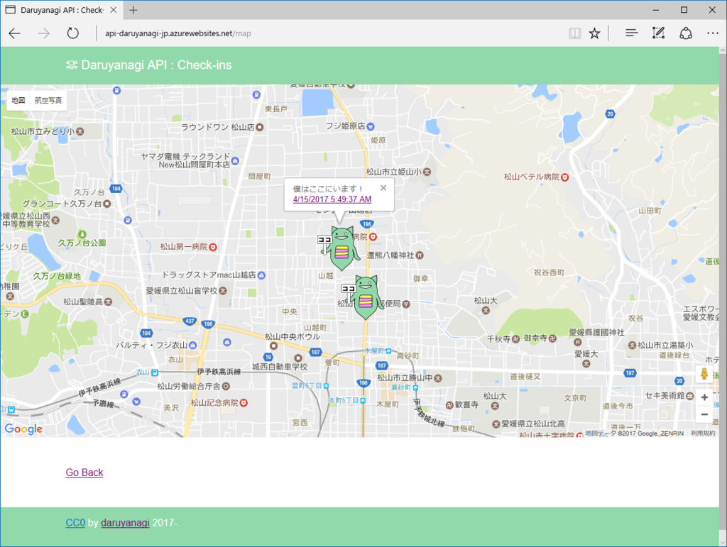Refresh the page
Viewport: 727px width, 547px height.
[x=73, y=33]
